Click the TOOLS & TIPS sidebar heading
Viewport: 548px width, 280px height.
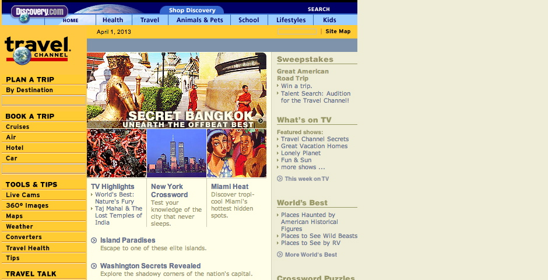(x=31, y=184)
